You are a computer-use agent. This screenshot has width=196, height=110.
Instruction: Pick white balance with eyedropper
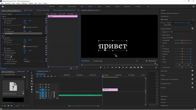point(172,38)
